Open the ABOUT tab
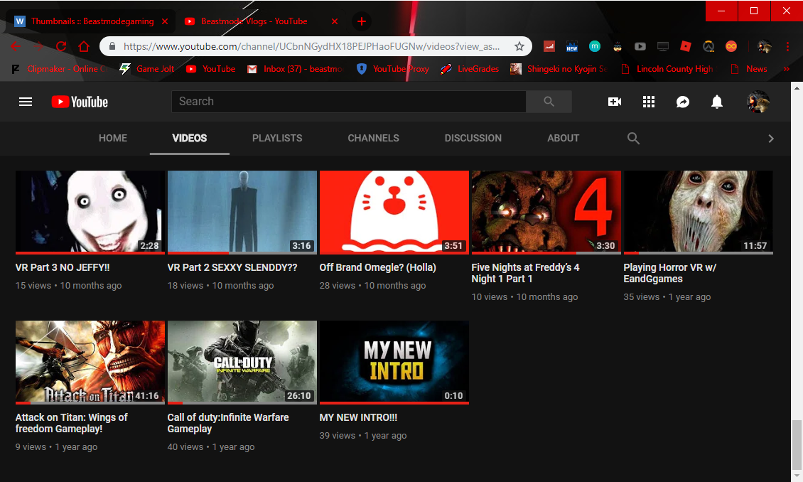 (564, 139)
